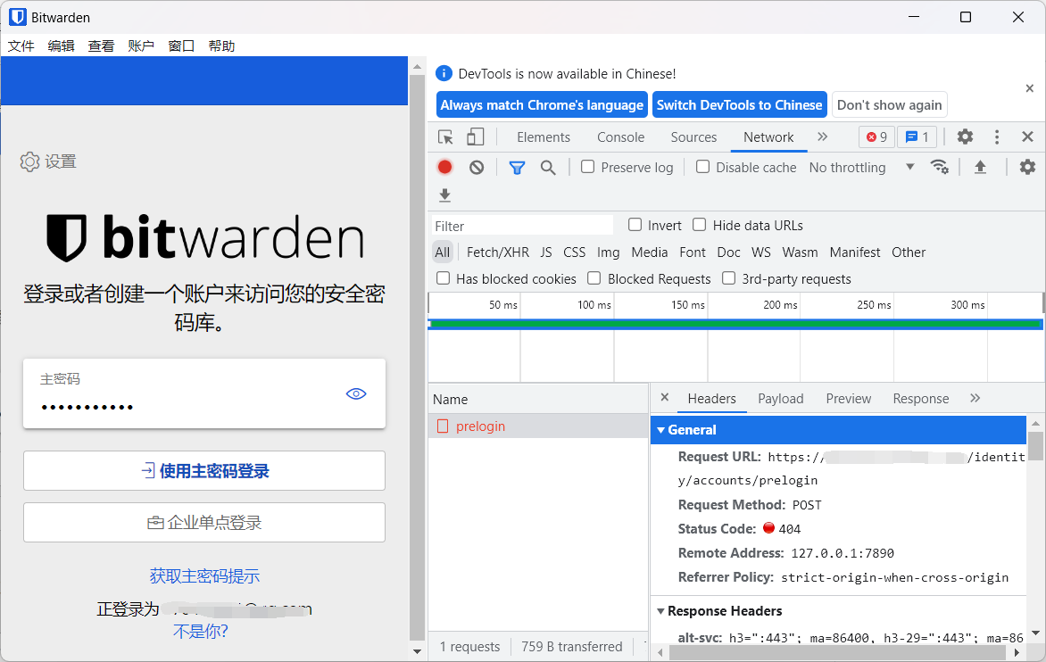Image resolution: width=1046 pixels, height=662 pixels.
Task: Click the prelogin request document icon
Action: (x=443, y=426)
